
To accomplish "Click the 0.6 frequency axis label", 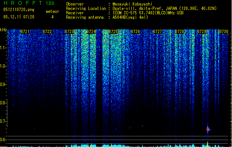I will point(3,140).
